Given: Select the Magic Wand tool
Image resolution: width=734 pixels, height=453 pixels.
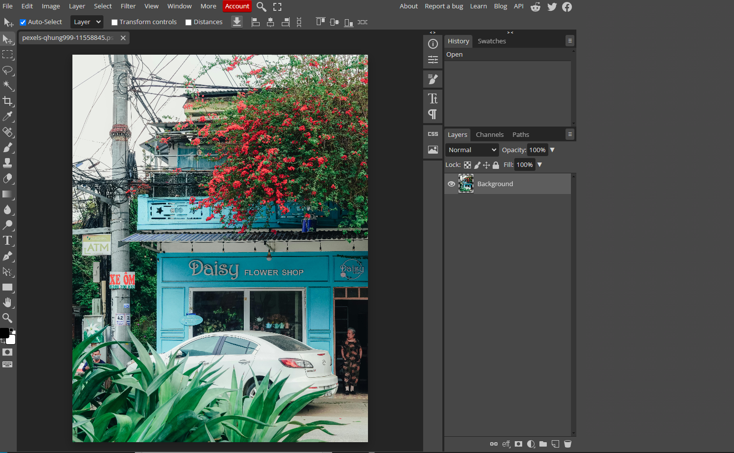Looking at the screenshot, I should click(8, 85).
